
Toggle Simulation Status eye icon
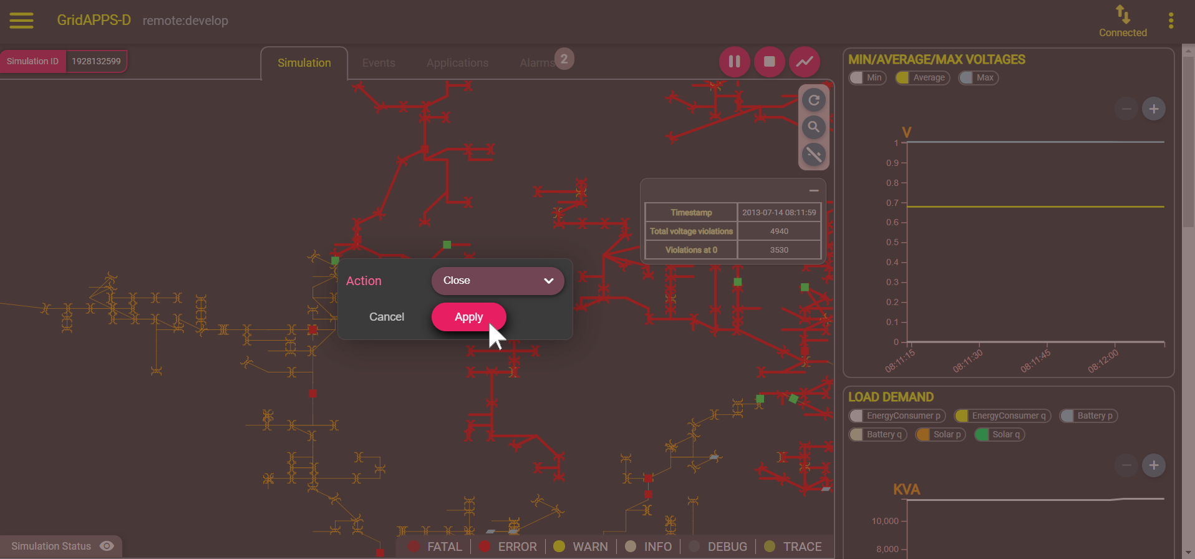(x=107, y=546)
